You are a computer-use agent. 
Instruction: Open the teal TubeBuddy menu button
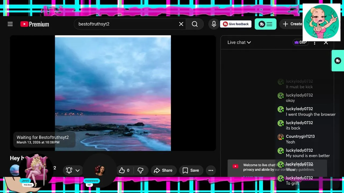tap(266, 24)
